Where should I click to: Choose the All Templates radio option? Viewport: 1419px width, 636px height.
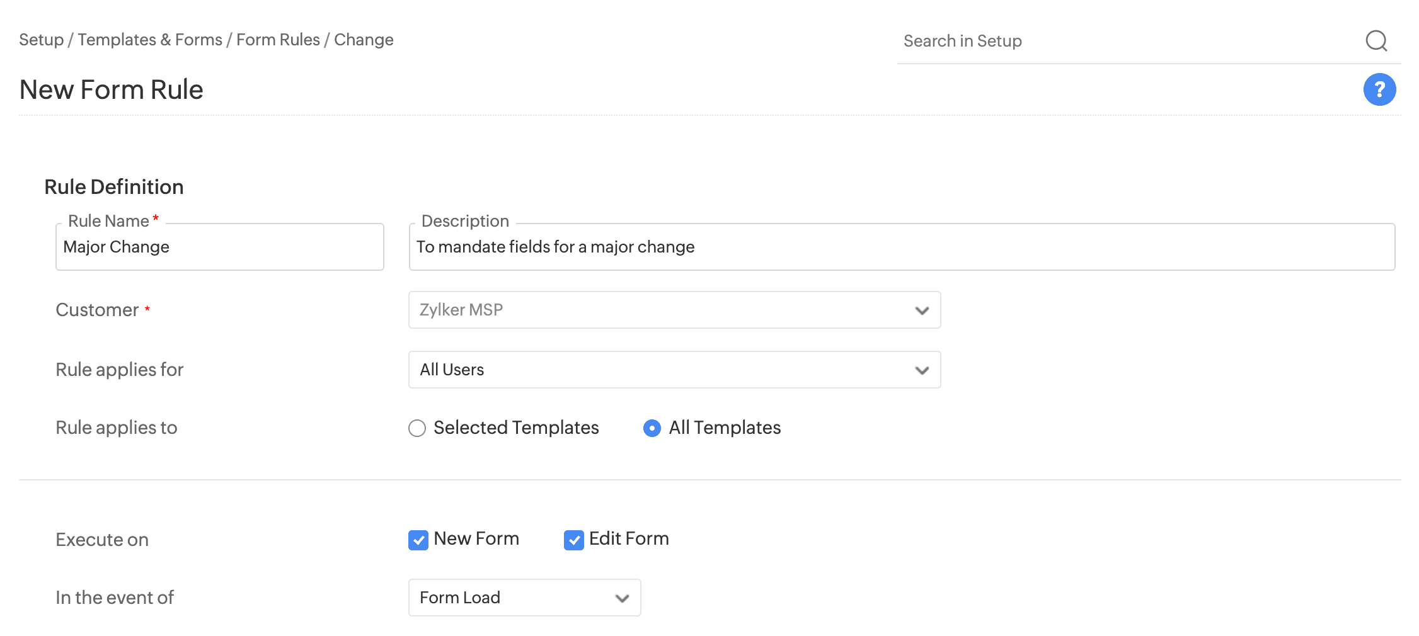pos(652,428)
